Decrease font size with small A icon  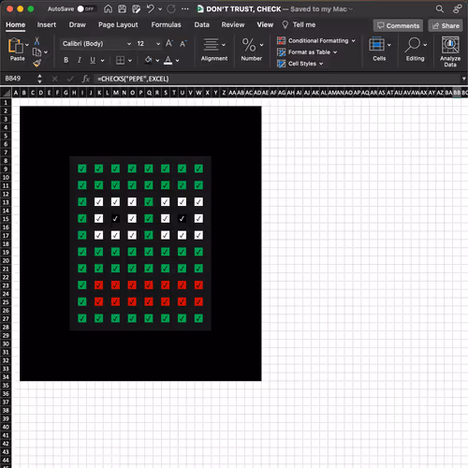pos(183,44)
